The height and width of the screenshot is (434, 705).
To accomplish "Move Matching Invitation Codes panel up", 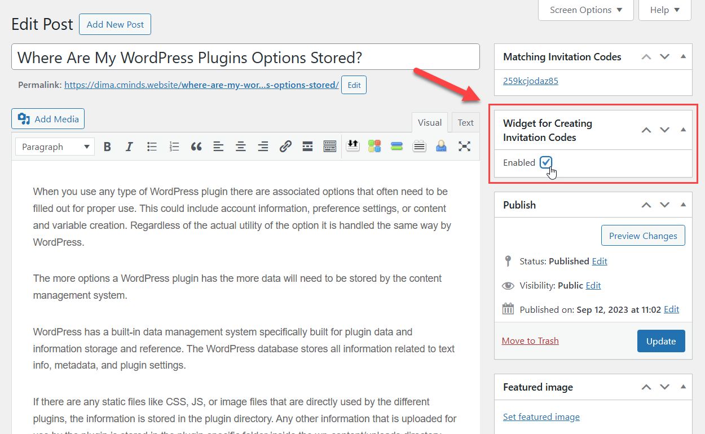I will (x=646, y=57).
